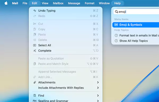Click the Copy documents icon

(x=34, y=29)
